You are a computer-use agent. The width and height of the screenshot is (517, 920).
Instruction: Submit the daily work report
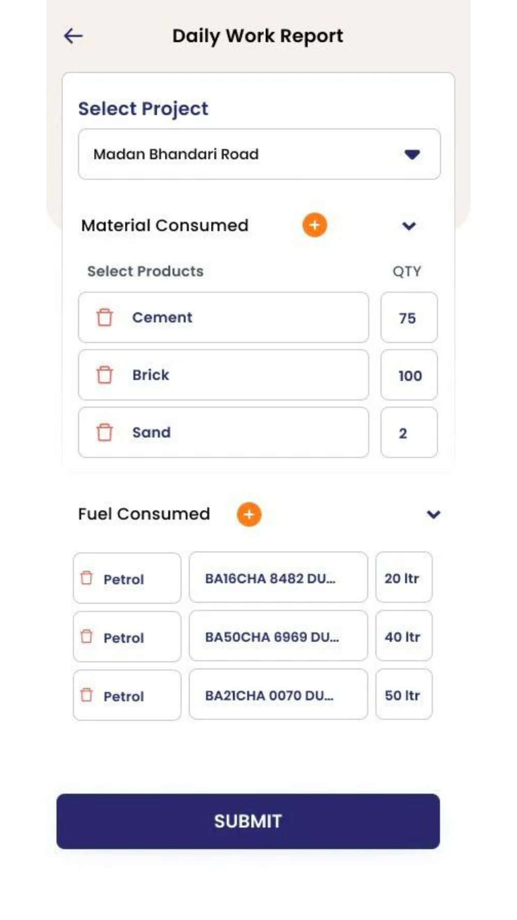(248, 821)
